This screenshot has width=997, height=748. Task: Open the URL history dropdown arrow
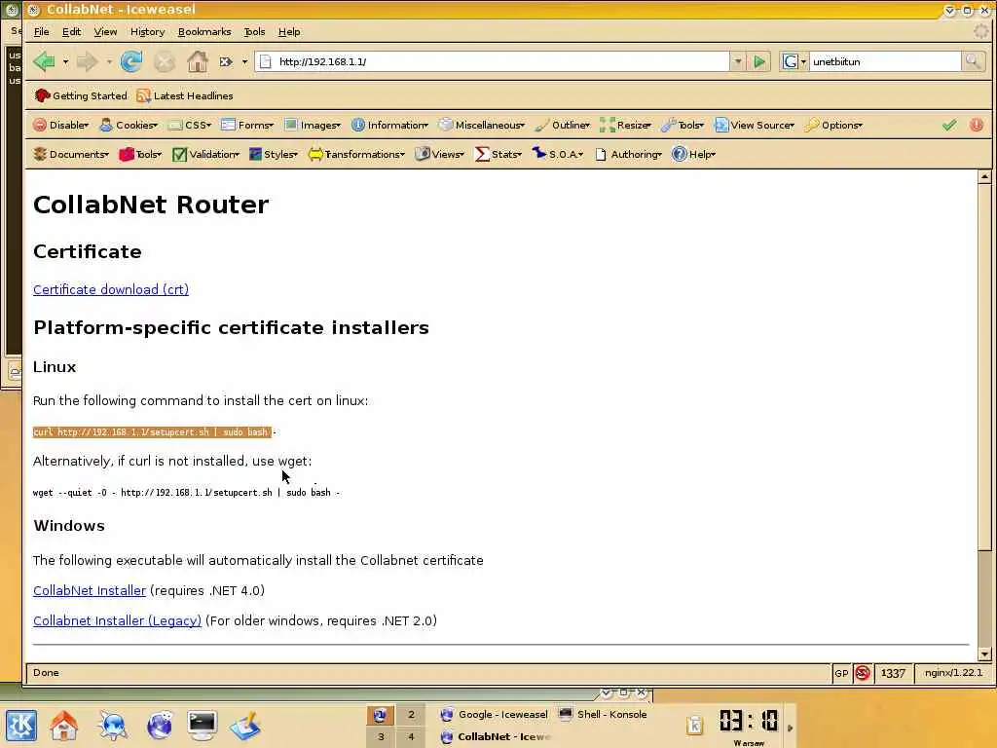738,61
